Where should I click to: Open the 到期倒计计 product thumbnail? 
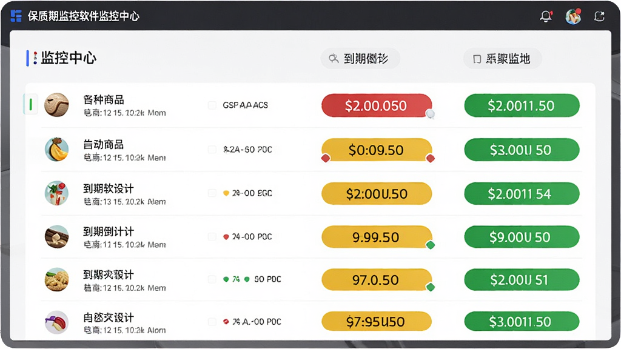tap(56, 237)
